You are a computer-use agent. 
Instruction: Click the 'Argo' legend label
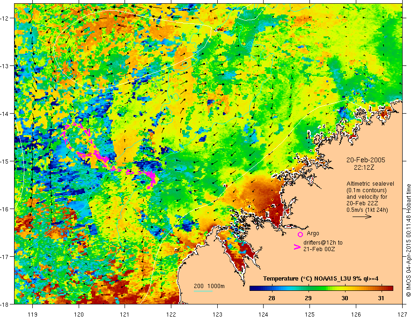click(313, 233)
